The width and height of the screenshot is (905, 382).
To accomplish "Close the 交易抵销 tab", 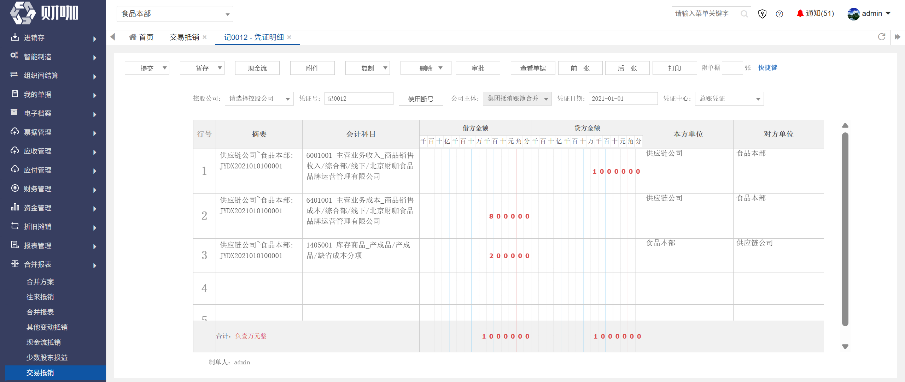I will point(205,37).
